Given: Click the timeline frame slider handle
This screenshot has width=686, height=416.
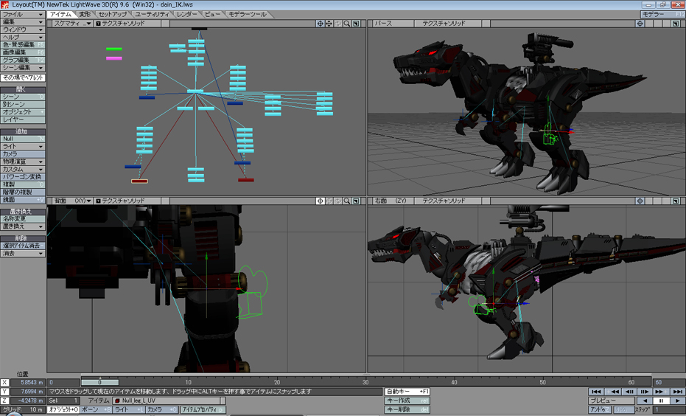Looking at the screenshot, I should click(99, 382).
